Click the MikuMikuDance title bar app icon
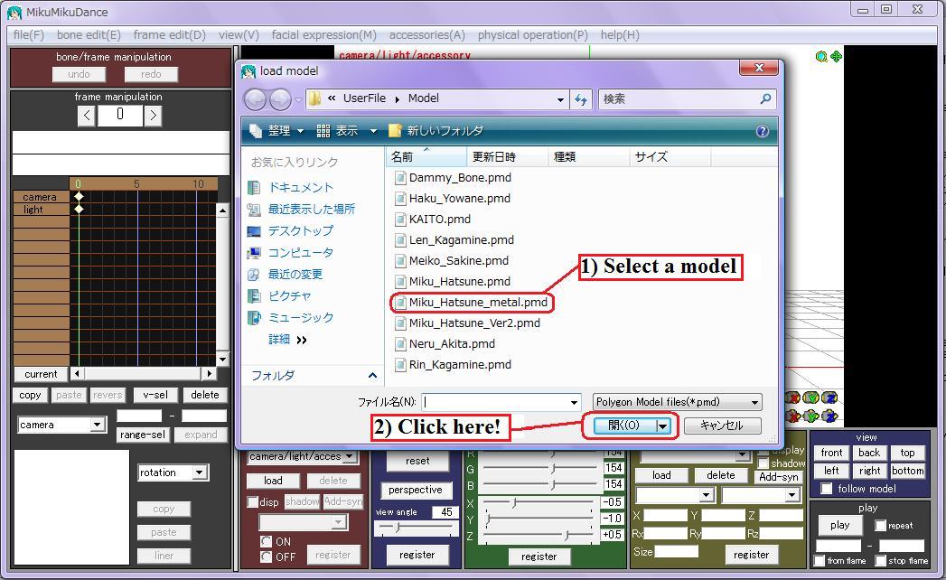The image size is (946, 580). point(14,12)
